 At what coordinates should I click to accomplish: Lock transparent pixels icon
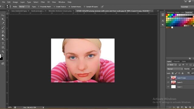(172, 73)
